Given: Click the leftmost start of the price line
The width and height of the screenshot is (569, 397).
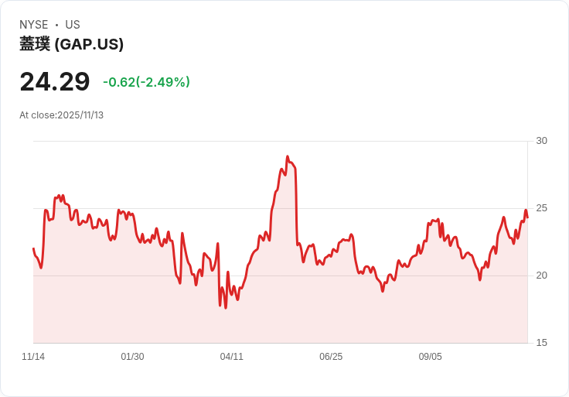Looking at the screenshot, I should 33,248.
